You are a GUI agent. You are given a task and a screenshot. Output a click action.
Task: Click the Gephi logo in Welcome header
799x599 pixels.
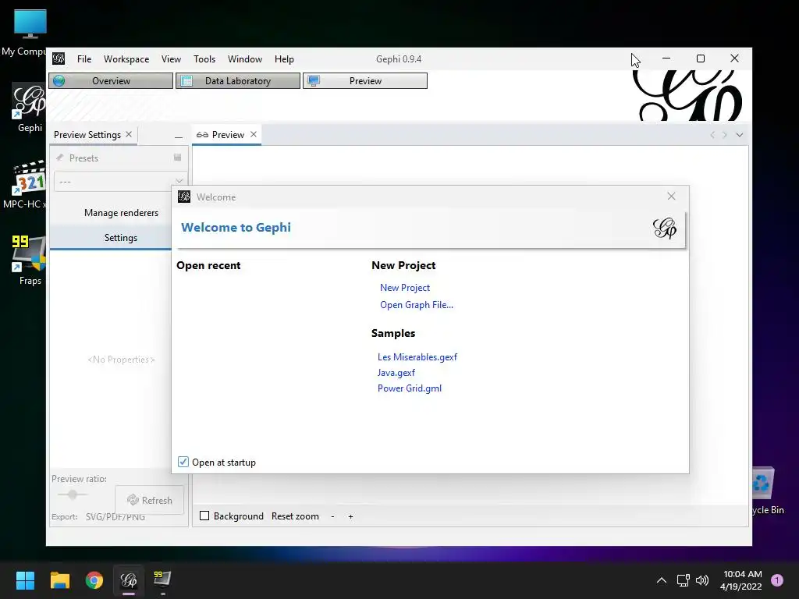pyautogui.click(x=665, y=228)
